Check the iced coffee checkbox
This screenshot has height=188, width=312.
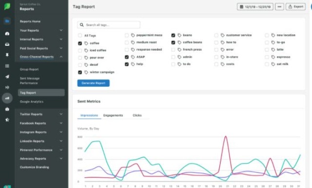[80, 51]
